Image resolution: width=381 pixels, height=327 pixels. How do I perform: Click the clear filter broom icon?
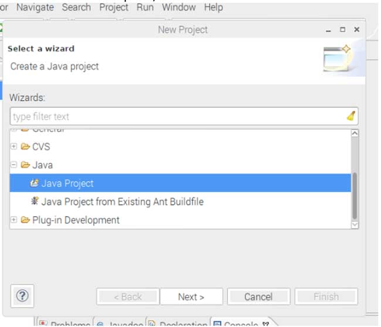coord(351,116)
